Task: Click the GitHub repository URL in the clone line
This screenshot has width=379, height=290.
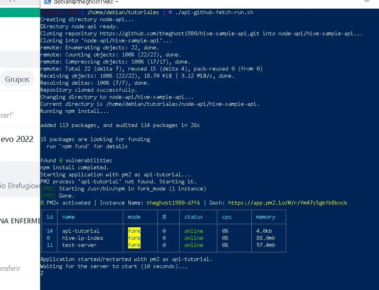Action: 180,33
